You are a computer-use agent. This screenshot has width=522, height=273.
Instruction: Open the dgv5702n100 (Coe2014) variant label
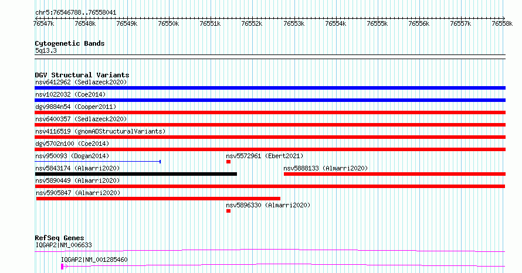coord(72,144)
